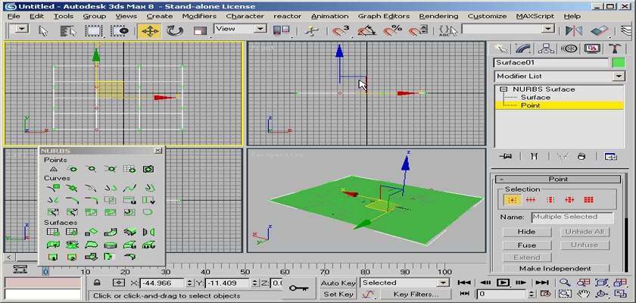Click the large Set Keys key icon

(298, 288)
